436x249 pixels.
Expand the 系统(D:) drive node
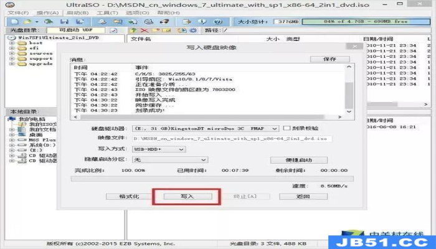[12, 145]
